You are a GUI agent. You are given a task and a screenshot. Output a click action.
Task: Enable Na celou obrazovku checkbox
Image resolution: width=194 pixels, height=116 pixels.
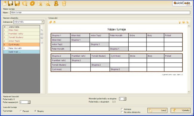(122, 112)
